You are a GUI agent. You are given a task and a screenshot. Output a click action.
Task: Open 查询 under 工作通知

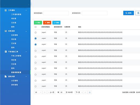13,27
